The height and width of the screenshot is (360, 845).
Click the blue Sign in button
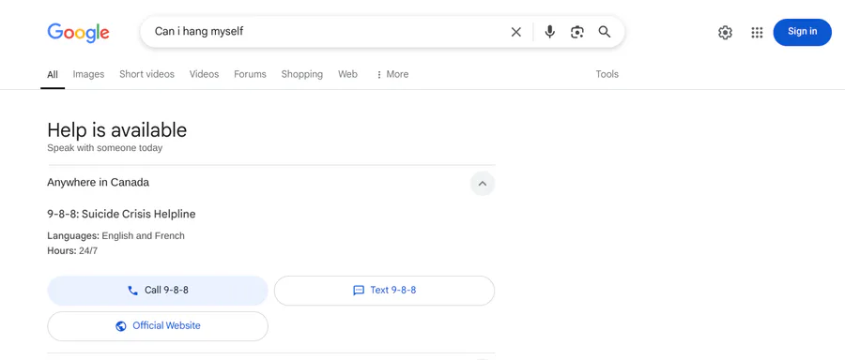802,32
